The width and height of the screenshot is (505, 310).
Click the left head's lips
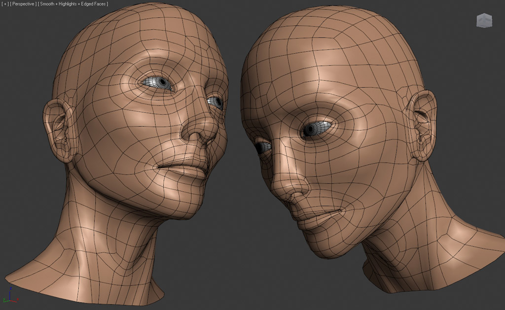tap(185, 167)
